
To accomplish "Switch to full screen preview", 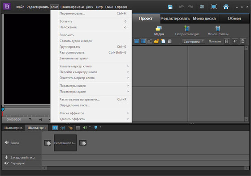I will point(214,7).
